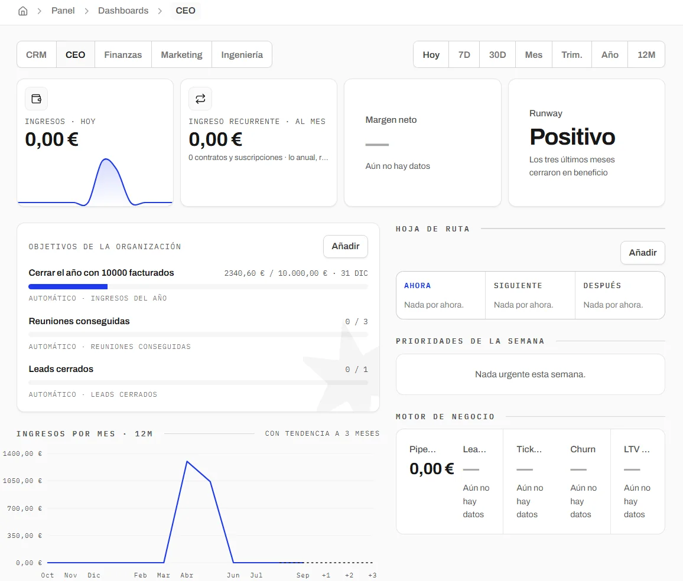Click the Runway Positivo card
The image size is (683, 581).
[587, 143]
